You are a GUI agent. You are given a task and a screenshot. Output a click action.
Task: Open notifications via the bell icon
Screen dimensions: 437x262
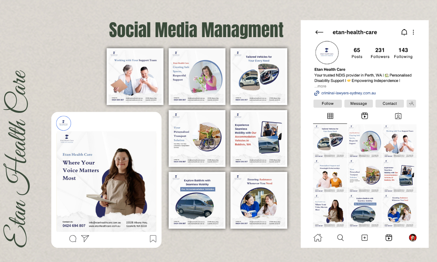point(404,32)
